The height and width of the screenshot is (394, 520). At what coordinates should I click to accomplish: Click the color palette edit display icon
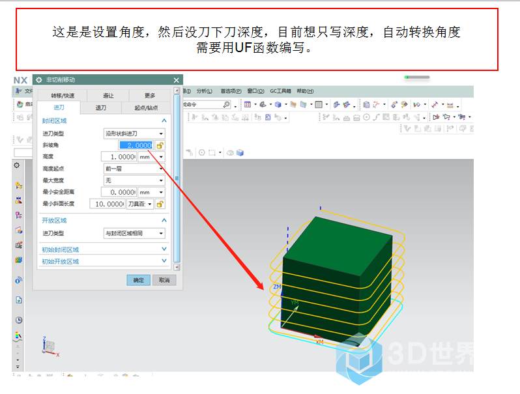(x=404, y=105)
